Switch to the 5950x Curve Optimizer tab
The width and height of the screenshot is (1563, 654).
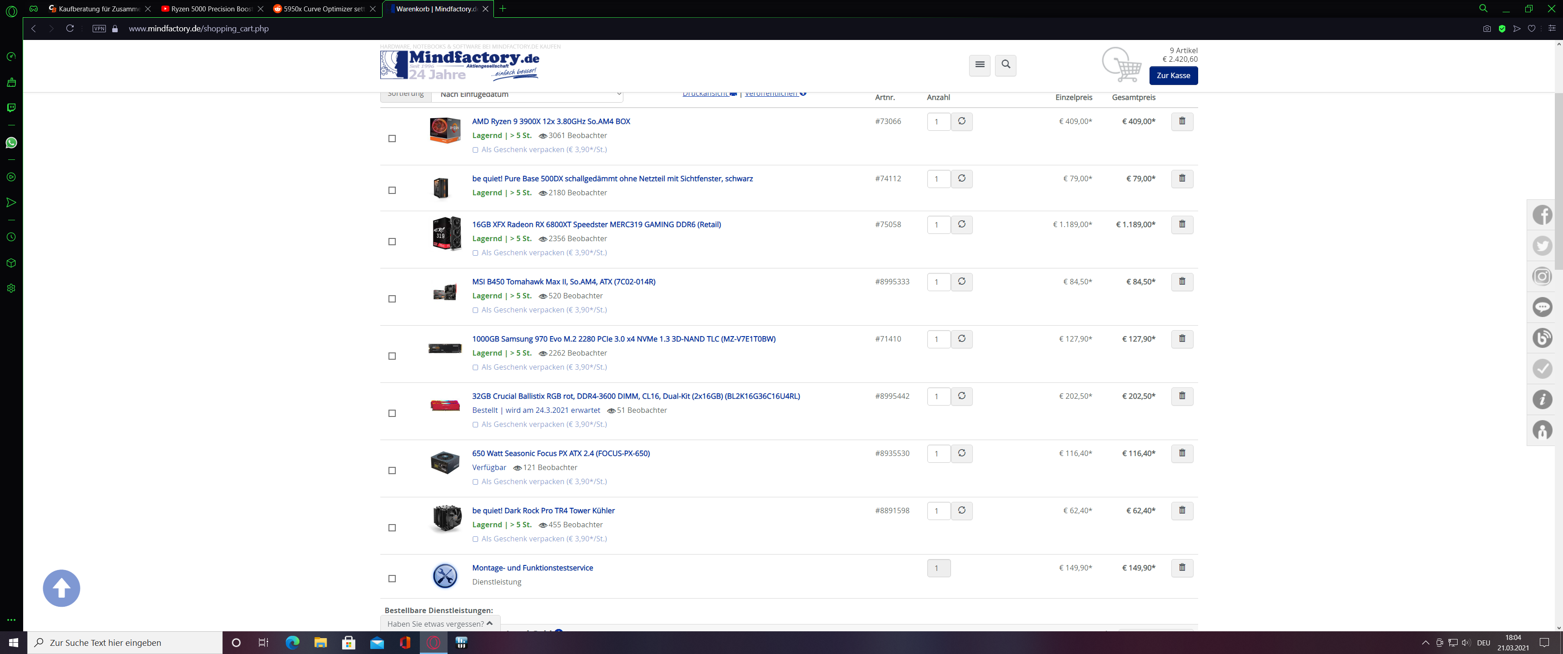[323, 9]
